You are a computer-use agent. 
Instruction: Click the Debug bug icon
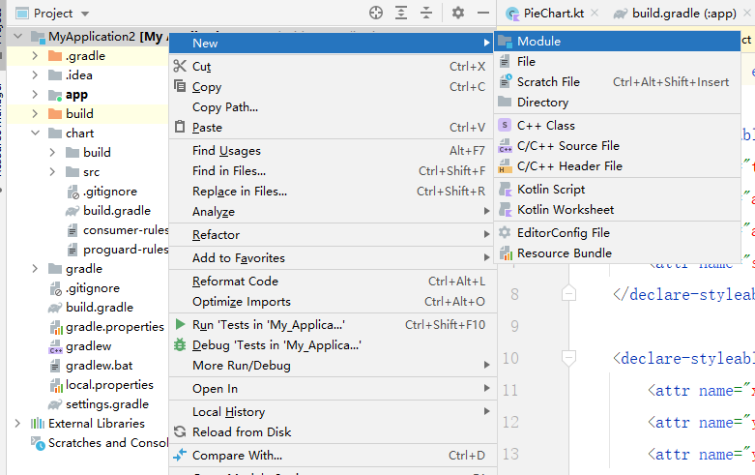click(180, 344)
